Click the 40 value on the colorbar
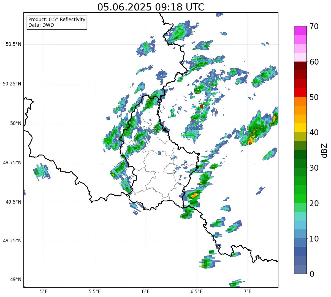Image resolution: width=331 pixels, height=297 pixels. pos(314,132)
